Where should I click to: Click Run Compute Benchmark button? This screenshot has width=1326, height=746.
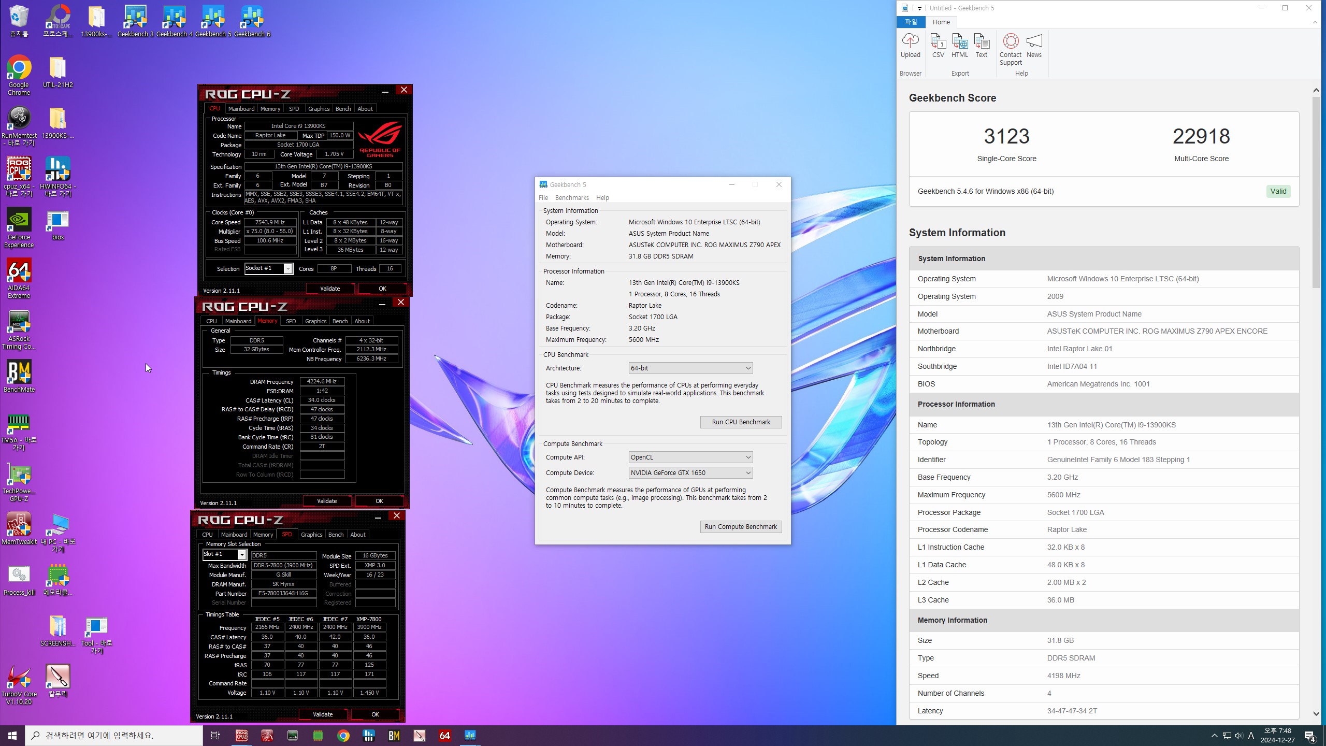click(x=741, y=527)
